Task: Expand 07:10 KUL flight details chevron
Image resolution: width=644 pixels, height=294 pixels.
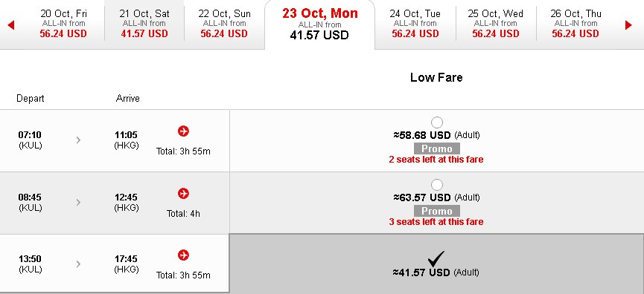Action: pos(78,140)
